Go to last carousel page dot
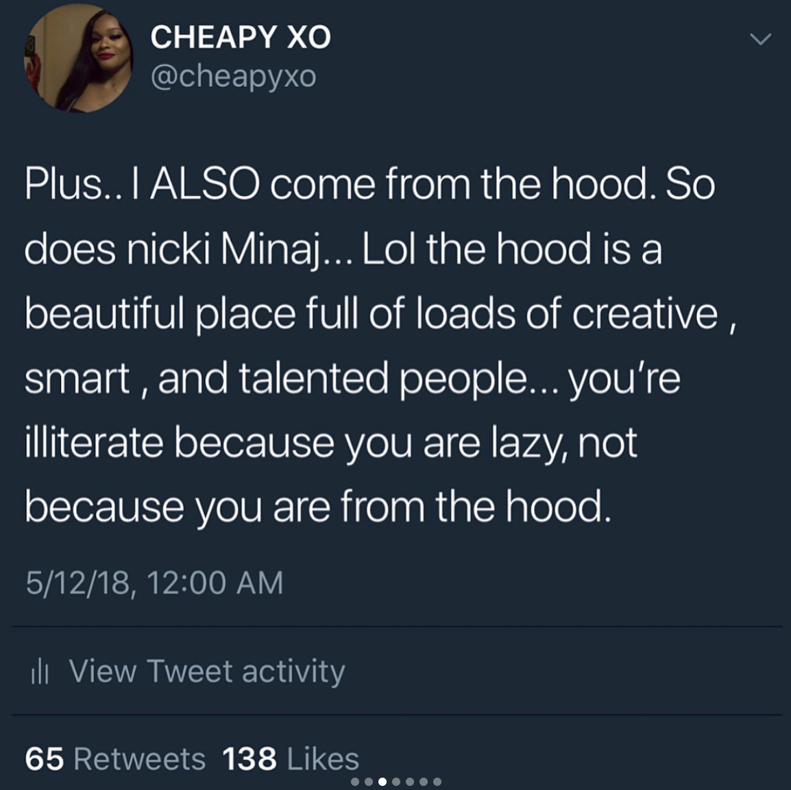Image resolution: width=791 pixels, height=790 pixels. pyautogui.click(x=437, y=782)
